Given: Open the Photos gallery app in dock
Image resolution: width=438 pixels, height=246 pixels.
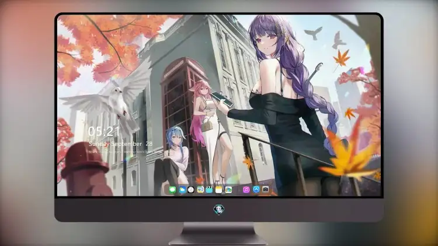Looking at the screenshot, I should point(228,190).
